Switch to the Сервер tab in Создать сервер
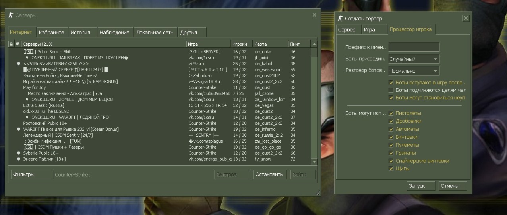 tap(348, 30)
